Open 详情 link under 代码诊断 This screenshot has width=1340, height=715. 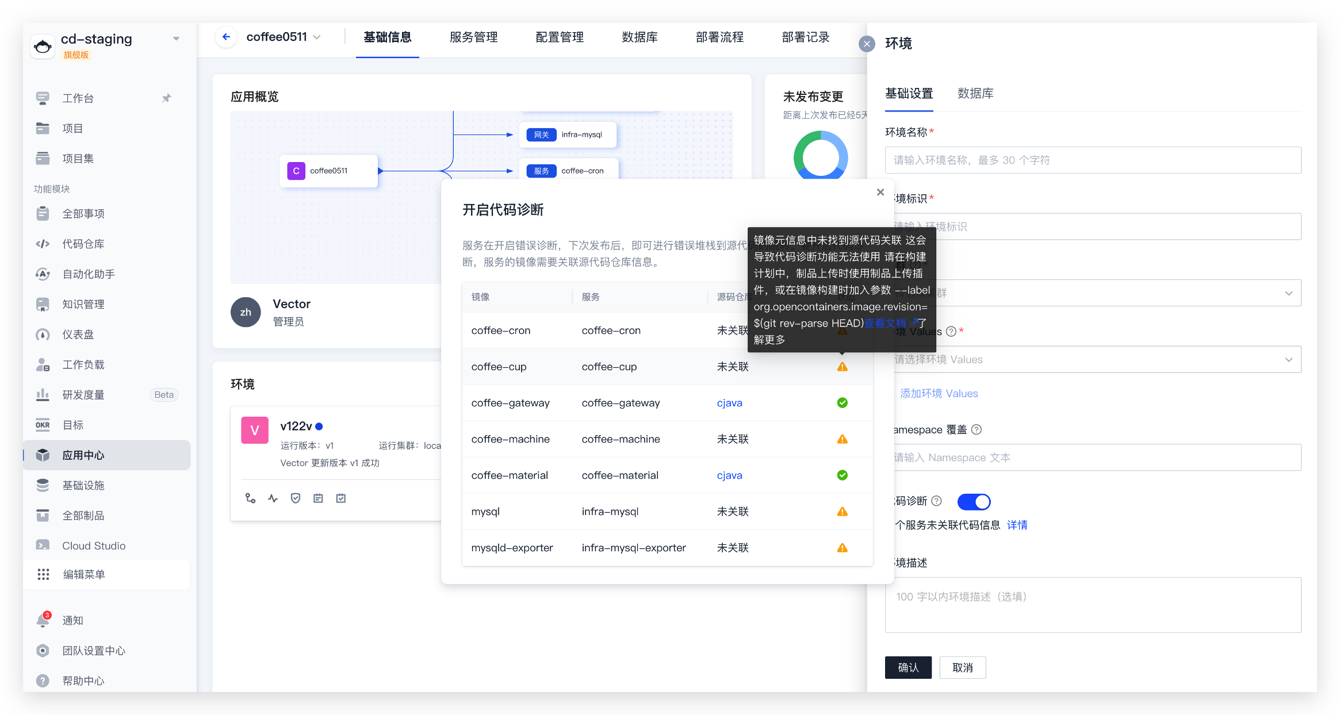click(x=1017, y=525)
